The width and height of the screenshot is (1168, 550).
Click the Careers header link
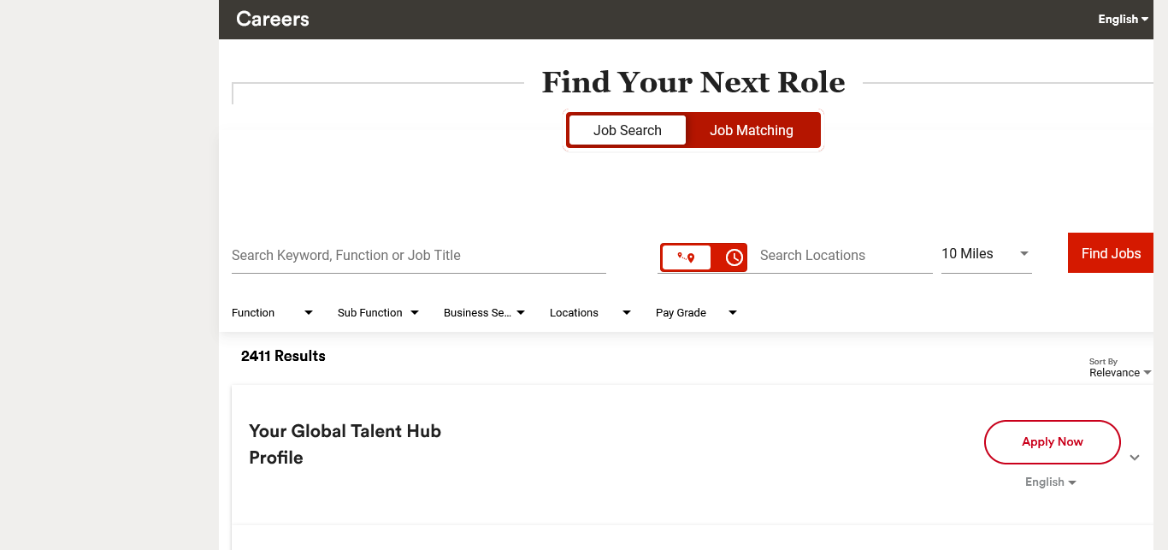tap(273, 20)
